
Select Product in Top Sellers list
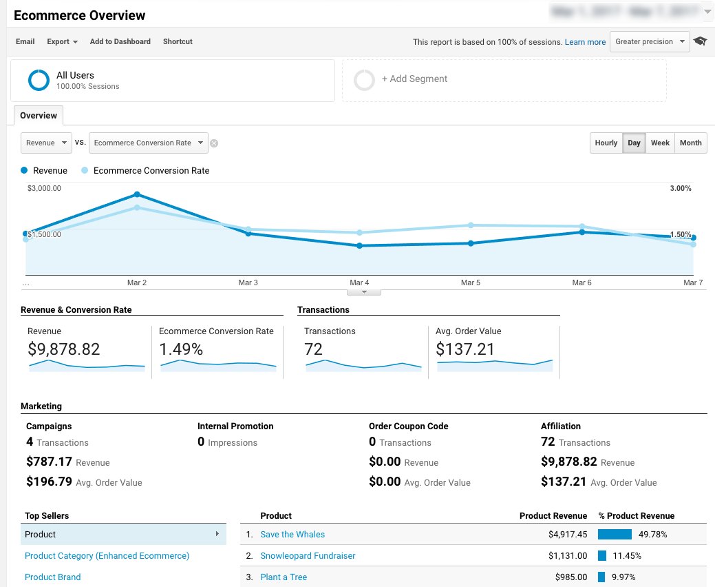click(x=123, y=534)
